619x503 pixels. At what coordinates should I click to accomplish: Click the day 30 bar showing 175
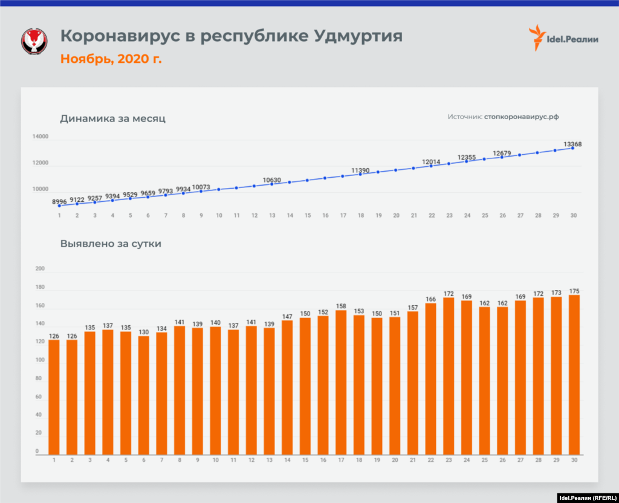574,375
